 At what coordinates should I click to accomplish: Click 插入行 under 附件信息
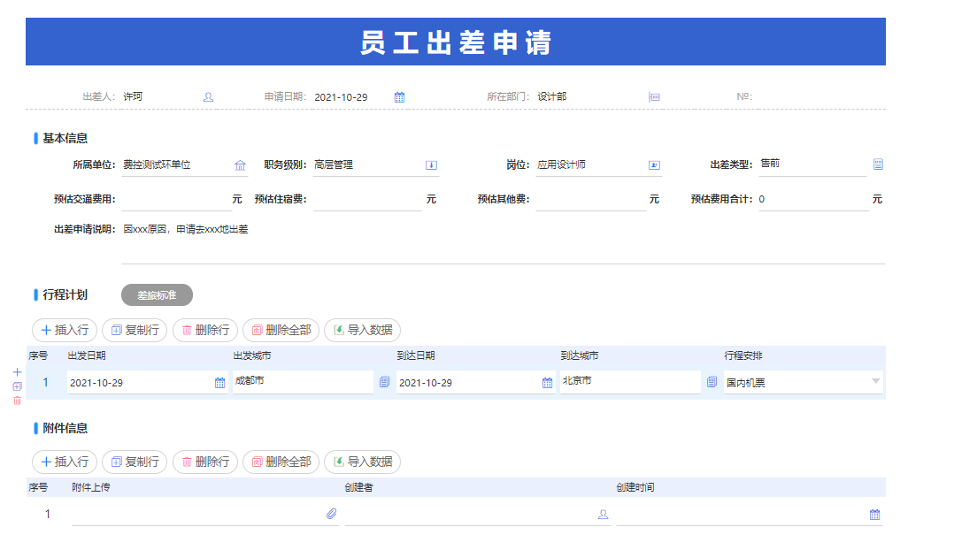click(x=65, y=462)
